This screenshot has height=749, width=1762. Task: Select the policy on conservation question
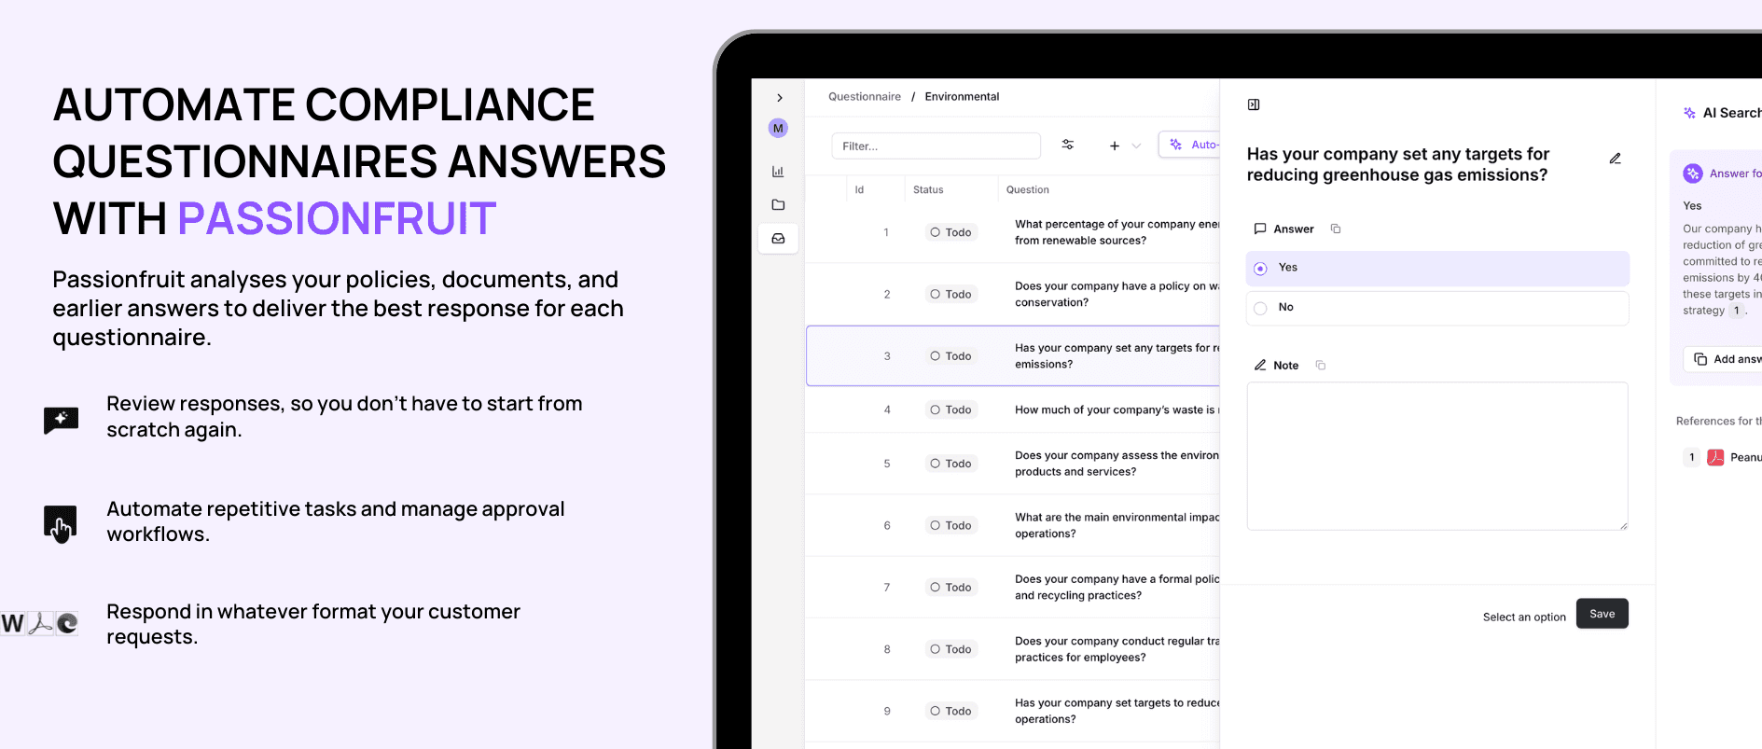click(x=1117, y=295)
